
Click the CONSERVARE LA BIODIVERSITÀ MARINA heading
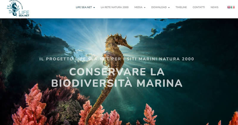117,77
